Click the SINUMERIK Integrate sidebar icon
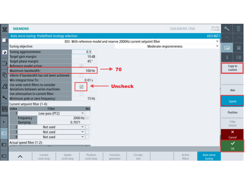Screen dimensions: 245x184 (x=5, y=109)
